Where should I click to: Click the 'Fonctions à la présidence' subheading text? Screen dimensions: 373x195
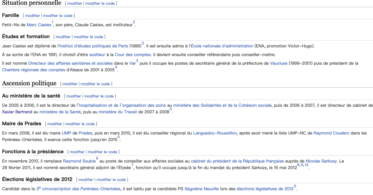(33, 152)
